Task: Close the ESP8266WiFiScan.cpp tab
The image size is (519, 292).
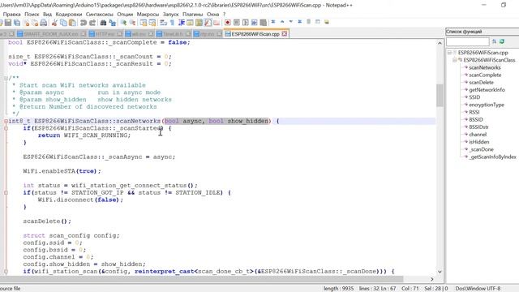Action: pyautogui.click(x=285, y=34)
